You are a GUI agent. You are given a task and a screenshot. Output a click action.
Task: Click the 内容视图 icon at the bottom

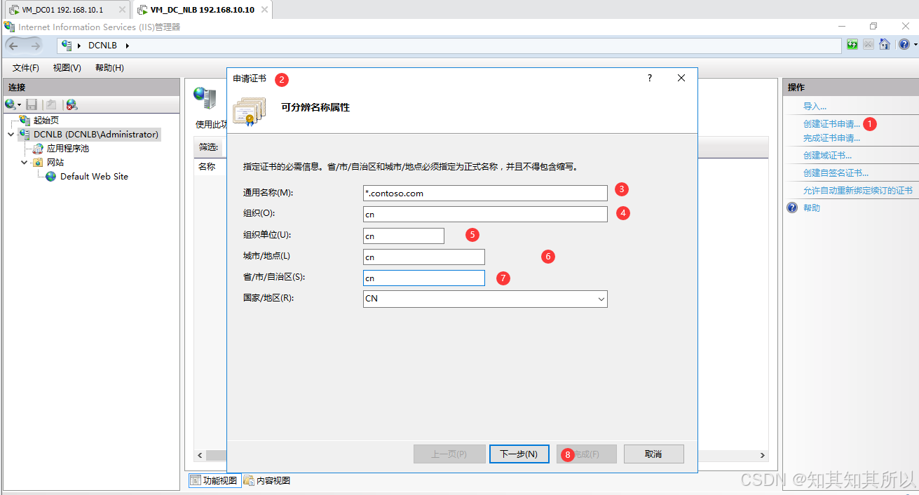pyautogui.click(x=249, y=480)
